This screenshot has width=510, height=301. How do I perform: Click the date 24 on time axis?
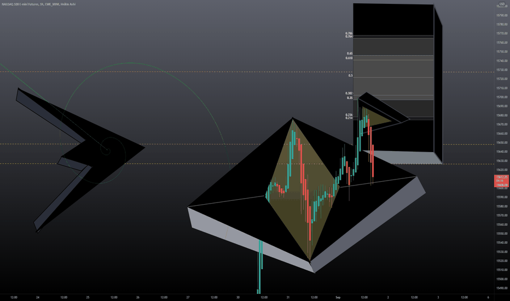[x=38, y=297]
